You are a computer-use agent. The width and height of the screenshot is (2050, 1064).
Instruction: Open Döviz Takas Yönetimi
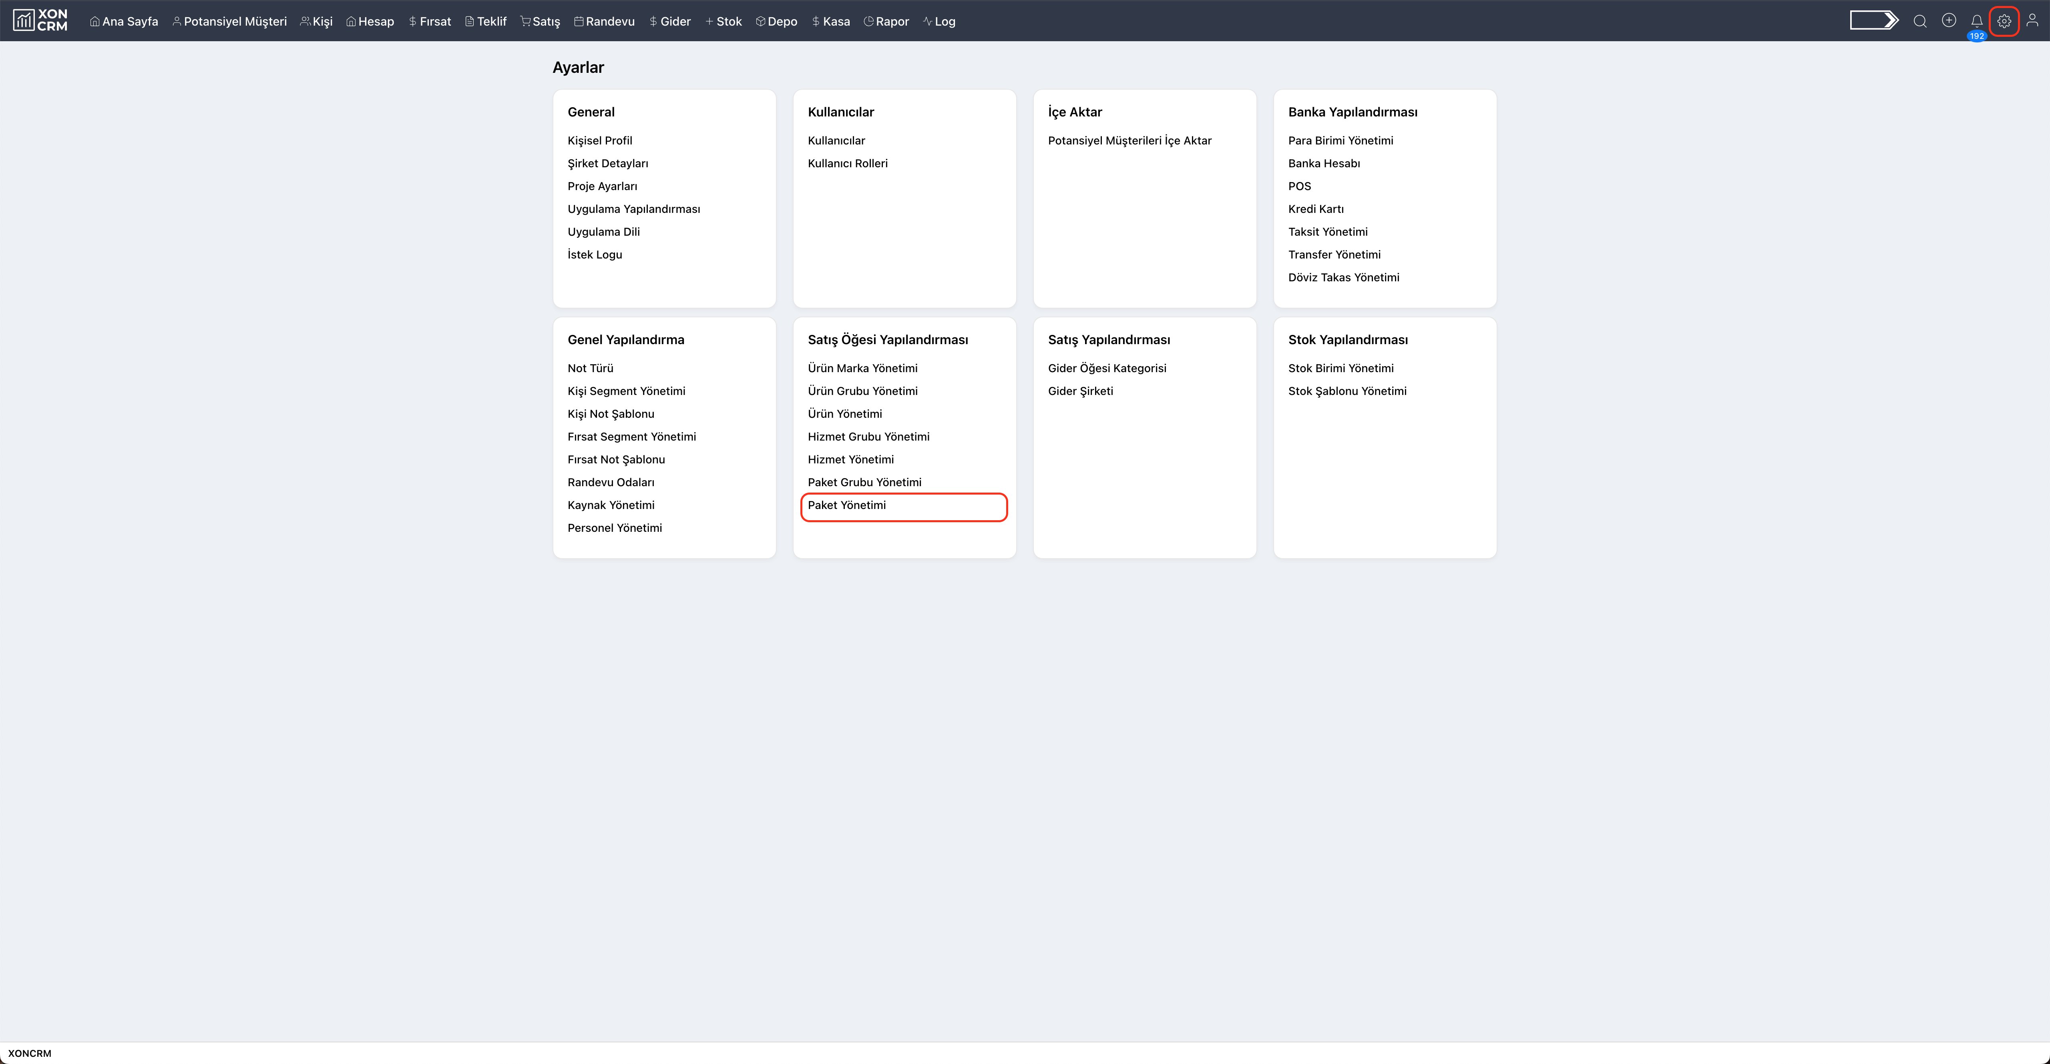coord(1343,278)
